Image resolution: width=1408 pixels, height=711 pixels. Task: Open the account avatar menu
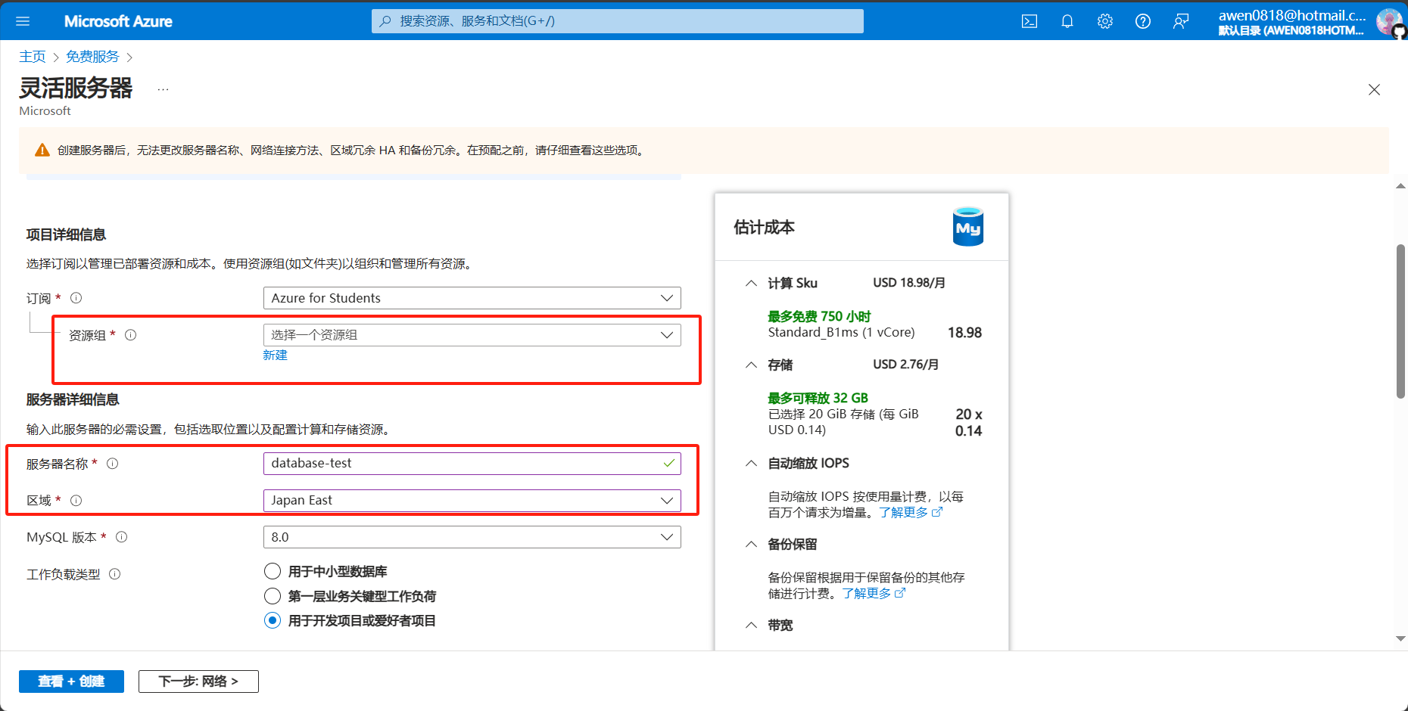pyautogui.click(x=1389, y=21)
